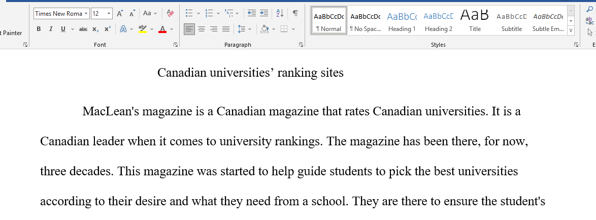
Task: Apply multilevel list
Action: coord(229,13)
